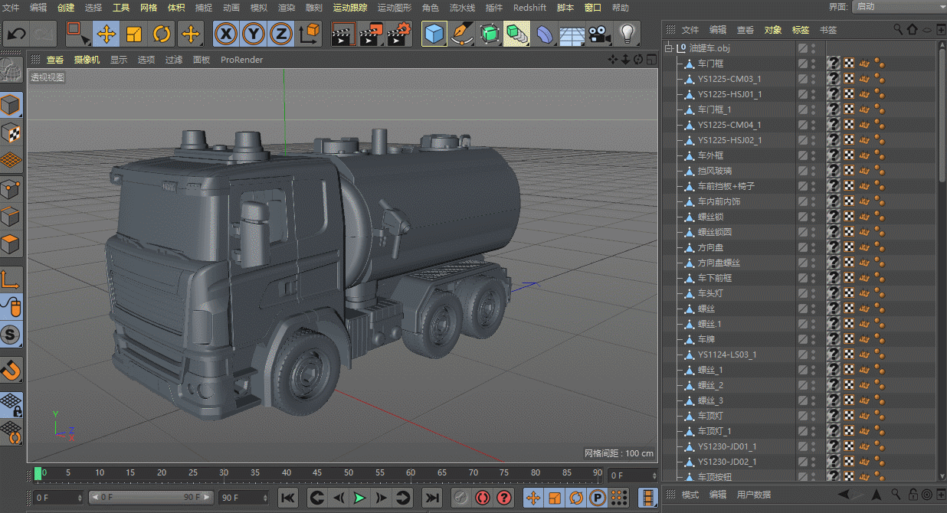The width and height of the screenshot is (947, 513).
Task: Select the Rotate tool in the top toolbar
Action: coord(162,34)
